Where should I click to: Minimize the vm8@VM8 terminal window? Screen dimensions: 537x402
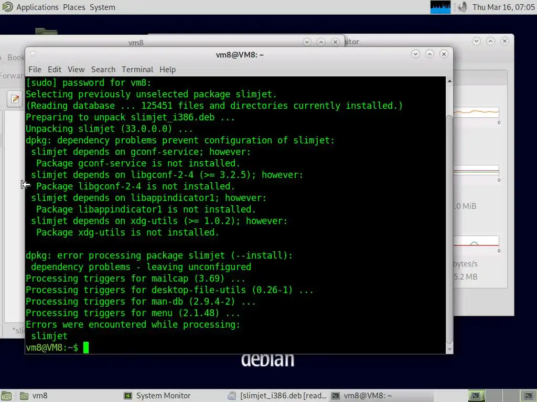(415, 54)
